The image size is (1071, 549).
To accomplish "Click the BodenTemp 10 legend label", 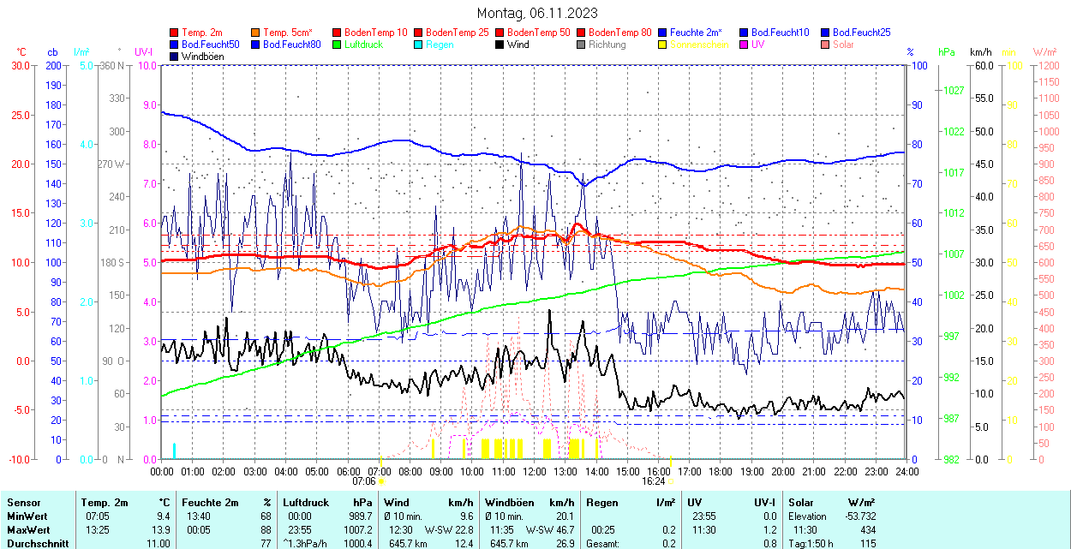I will [x=376, y=33].
